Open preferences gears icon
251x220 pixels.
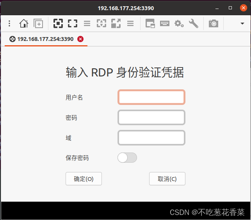179,23
